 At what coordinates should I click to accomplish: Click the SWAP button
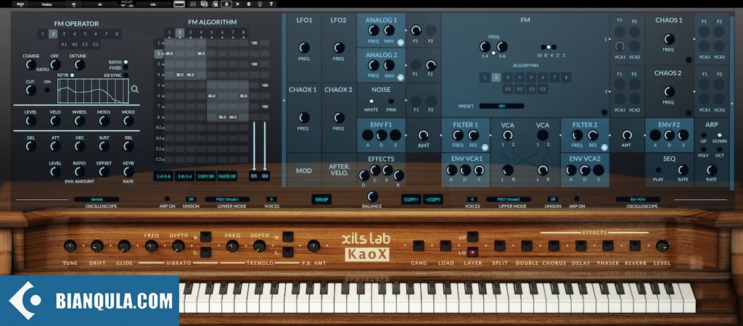click(321, 199)
